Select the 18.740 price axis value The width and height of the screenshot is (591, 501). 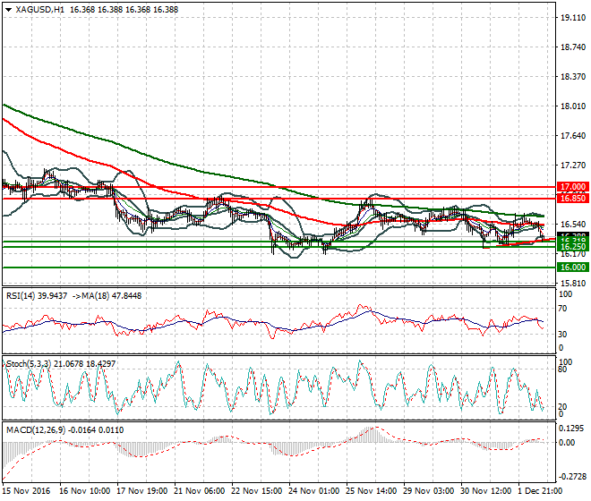[x=573, y=47]
